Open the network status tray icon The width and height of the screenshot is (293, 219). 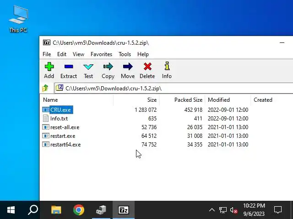click(x=223, y=210)
